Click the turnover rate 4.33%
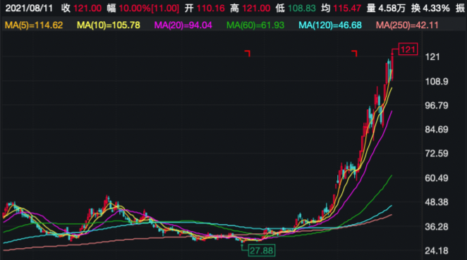The width and height of the screenshot is (467, 260). click(437, 8)
